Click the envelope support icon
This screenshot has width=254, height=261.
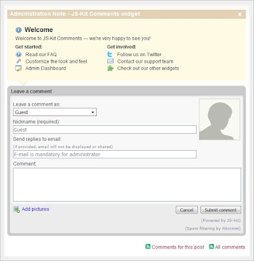coord(110,61)
